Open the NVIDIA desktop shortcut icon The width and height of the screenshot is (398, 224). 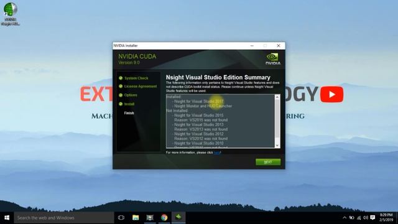coord(10,14)
